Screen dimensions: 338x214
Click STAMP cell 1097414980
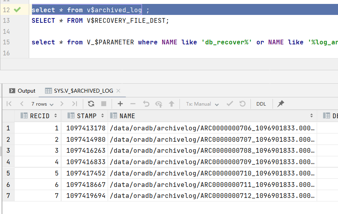[85, 139]
